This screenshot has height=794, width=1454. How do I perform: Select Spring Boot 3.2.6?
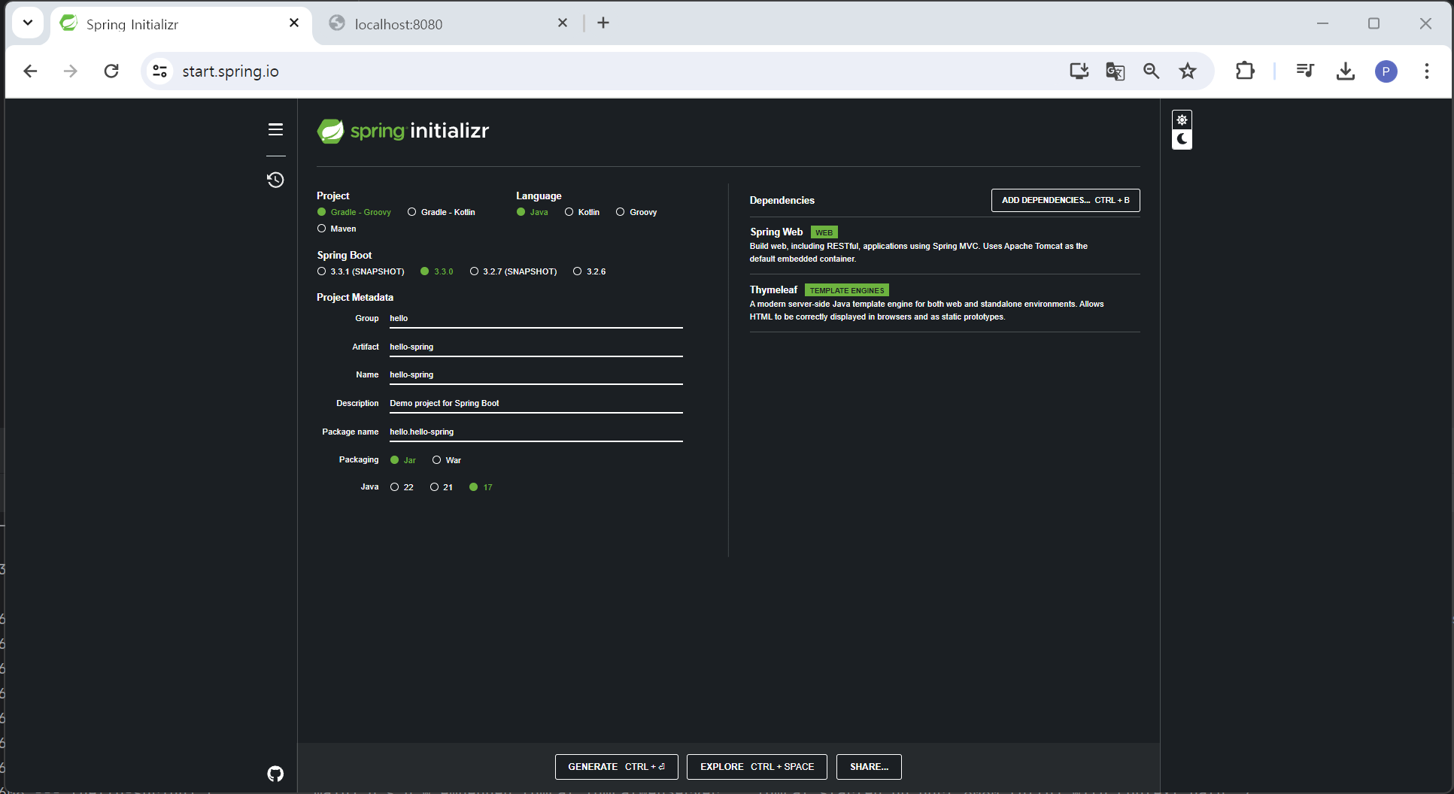[590, 271]
